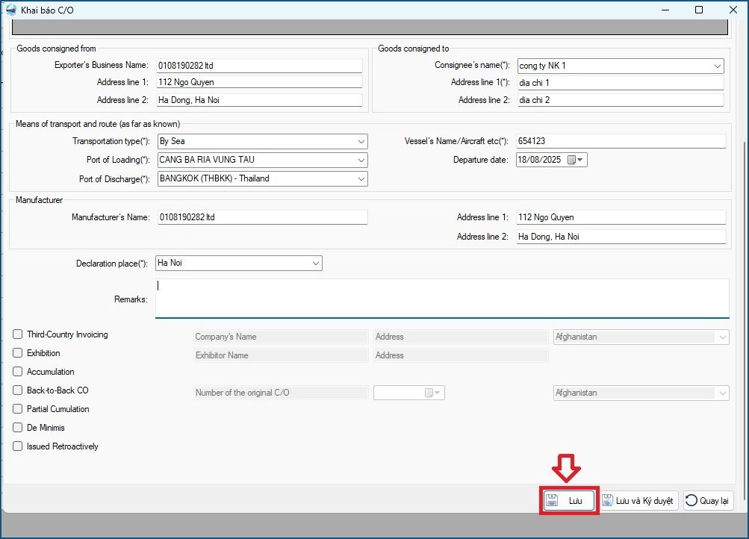Click the Exporter's Business Name field
749x539 pixels.
click(259, 66)
